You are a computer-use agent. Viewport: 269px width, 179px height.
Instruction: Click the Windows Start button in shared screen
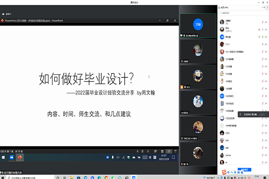coord(3,157)
